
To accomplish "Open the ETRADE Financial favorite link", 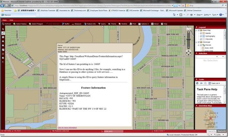I will 117,11.
